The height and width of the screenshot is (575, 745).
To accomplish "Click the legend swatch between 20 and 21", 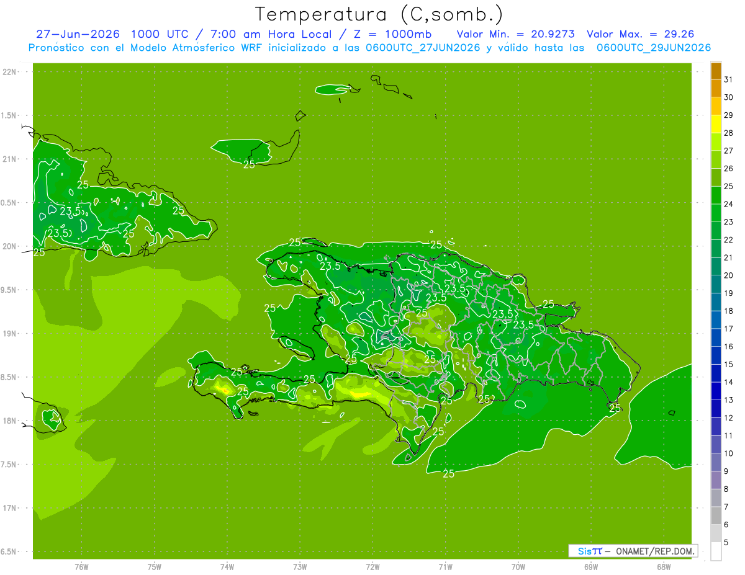I will click(716, 267).
